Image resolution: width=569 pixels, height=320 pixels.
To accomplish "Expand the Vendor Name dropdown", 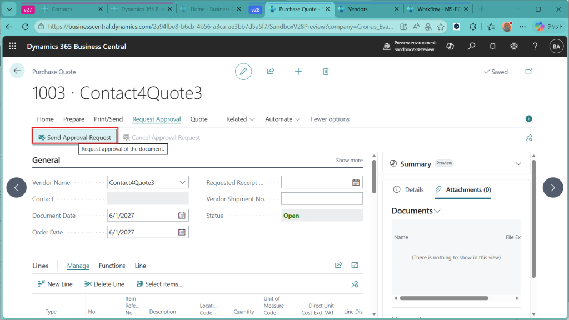I will (x=182, y=182).
